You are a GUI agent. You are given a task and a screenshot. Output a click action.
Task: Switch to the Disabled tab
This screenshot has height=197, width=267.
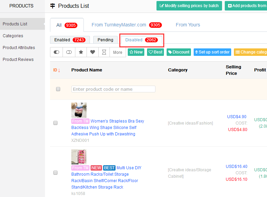142,40
